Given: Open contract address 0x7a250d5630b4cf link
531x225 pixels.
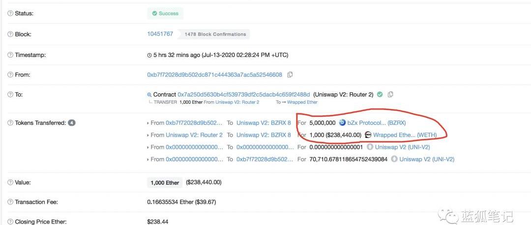Looking at the screenshot, I should click(x=243, y=94).
